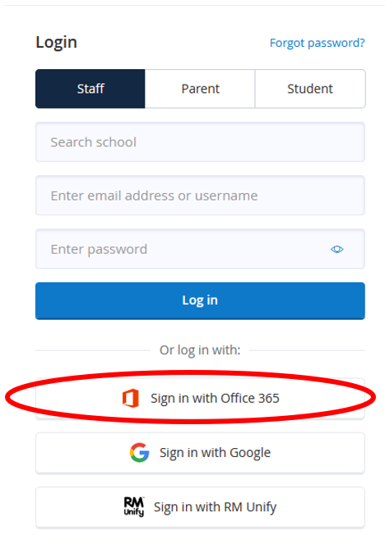Choose Sign in with RM Unify text
This screenshot has width=385, height=536.
tap(215, 507)
